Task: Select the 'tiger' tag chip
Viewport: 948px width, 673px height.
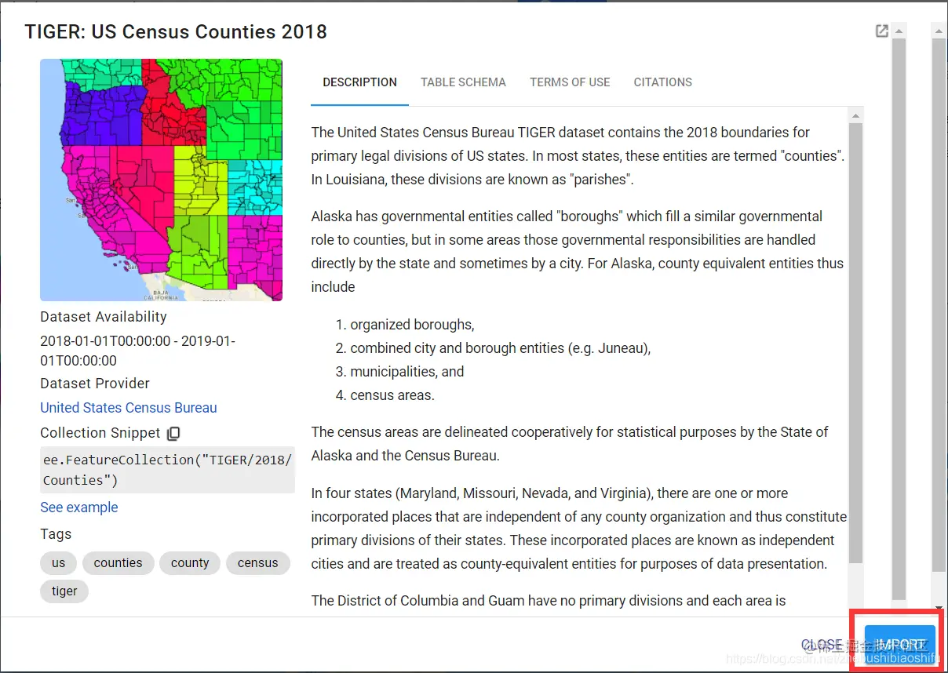Action: [64, 591]
